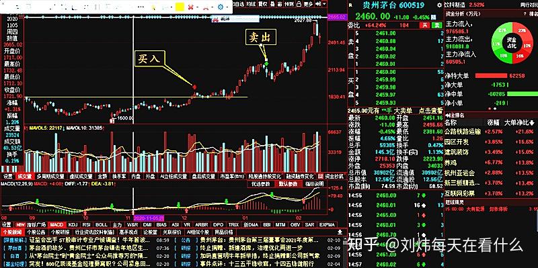Expand the dropdown arrow at chart toolbar end
The width and height of the screenshot is (538, 268).
(x=324, y=4)
